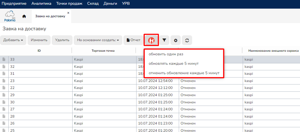Click the red delivery service icon button
The width and height of the screenshot is (300, 132).
(x=151, y=40)
